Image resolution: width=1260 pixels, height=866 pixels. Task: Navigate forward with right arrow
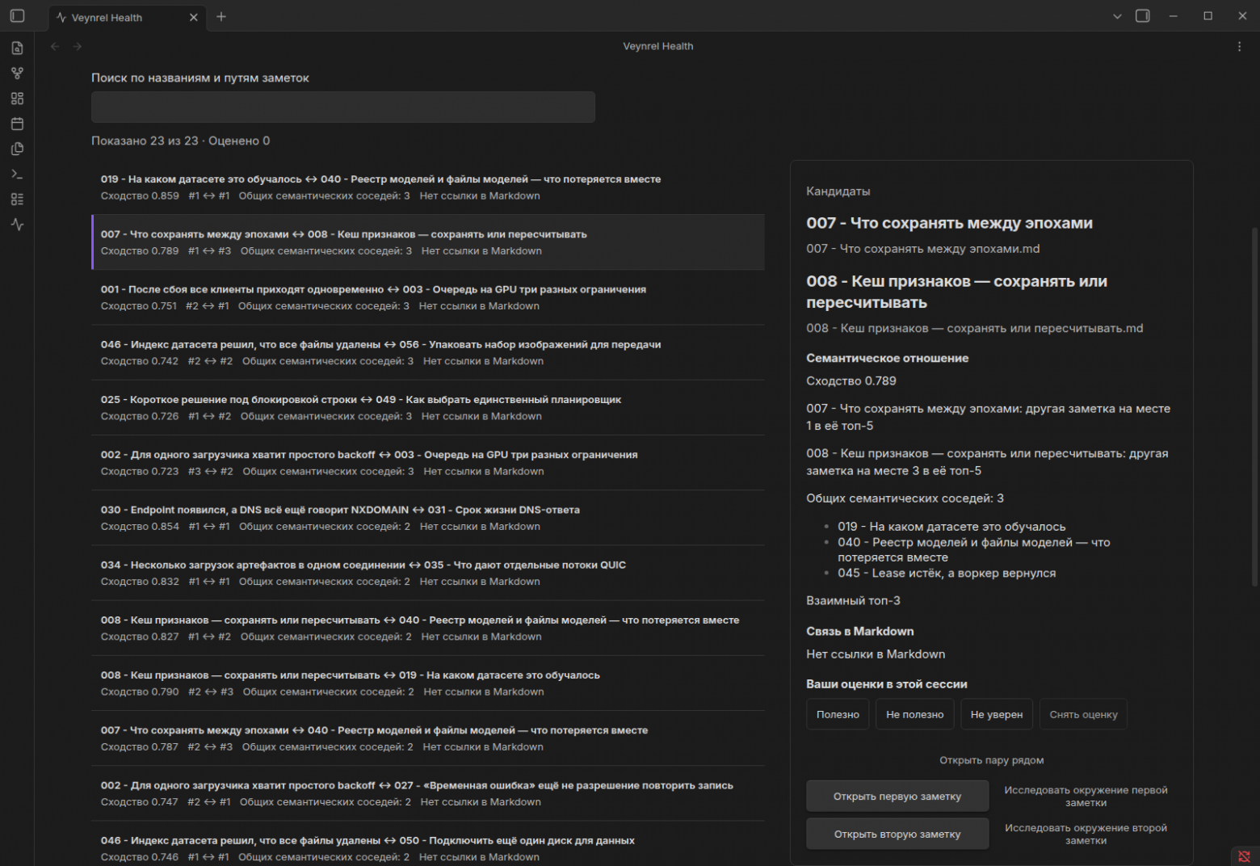78,46
